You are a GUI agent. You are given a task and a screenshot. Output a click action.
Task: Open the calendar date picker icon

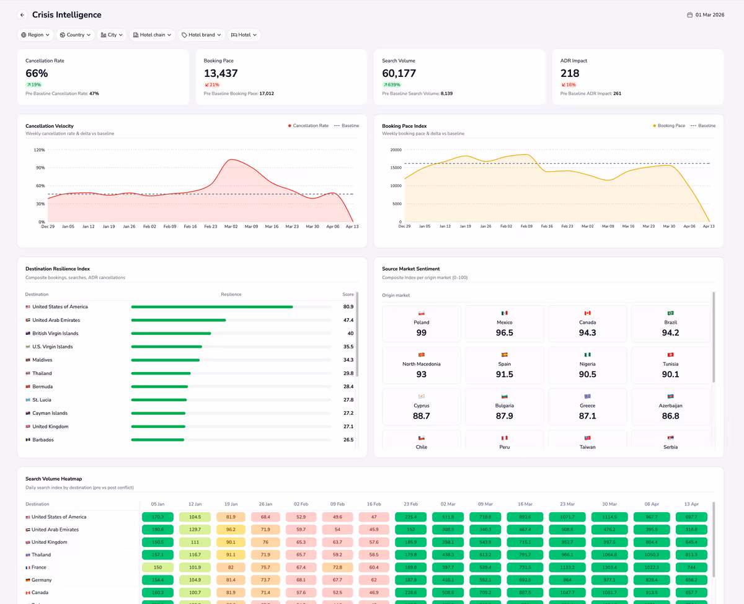click(689, 15)
